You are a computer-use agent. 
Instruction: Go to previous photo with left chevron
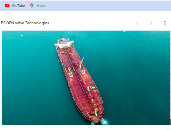pos(137,23)
